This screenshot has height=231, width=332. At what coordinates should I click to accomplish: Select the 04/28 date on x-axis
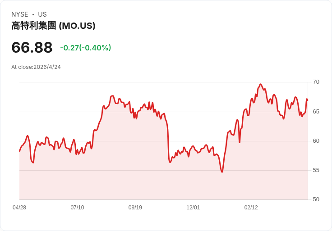click(19, 208)
